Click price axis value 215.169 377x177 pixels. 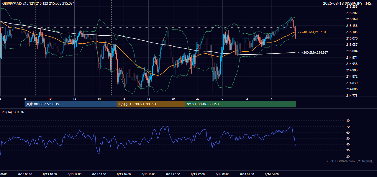[352, 19]
